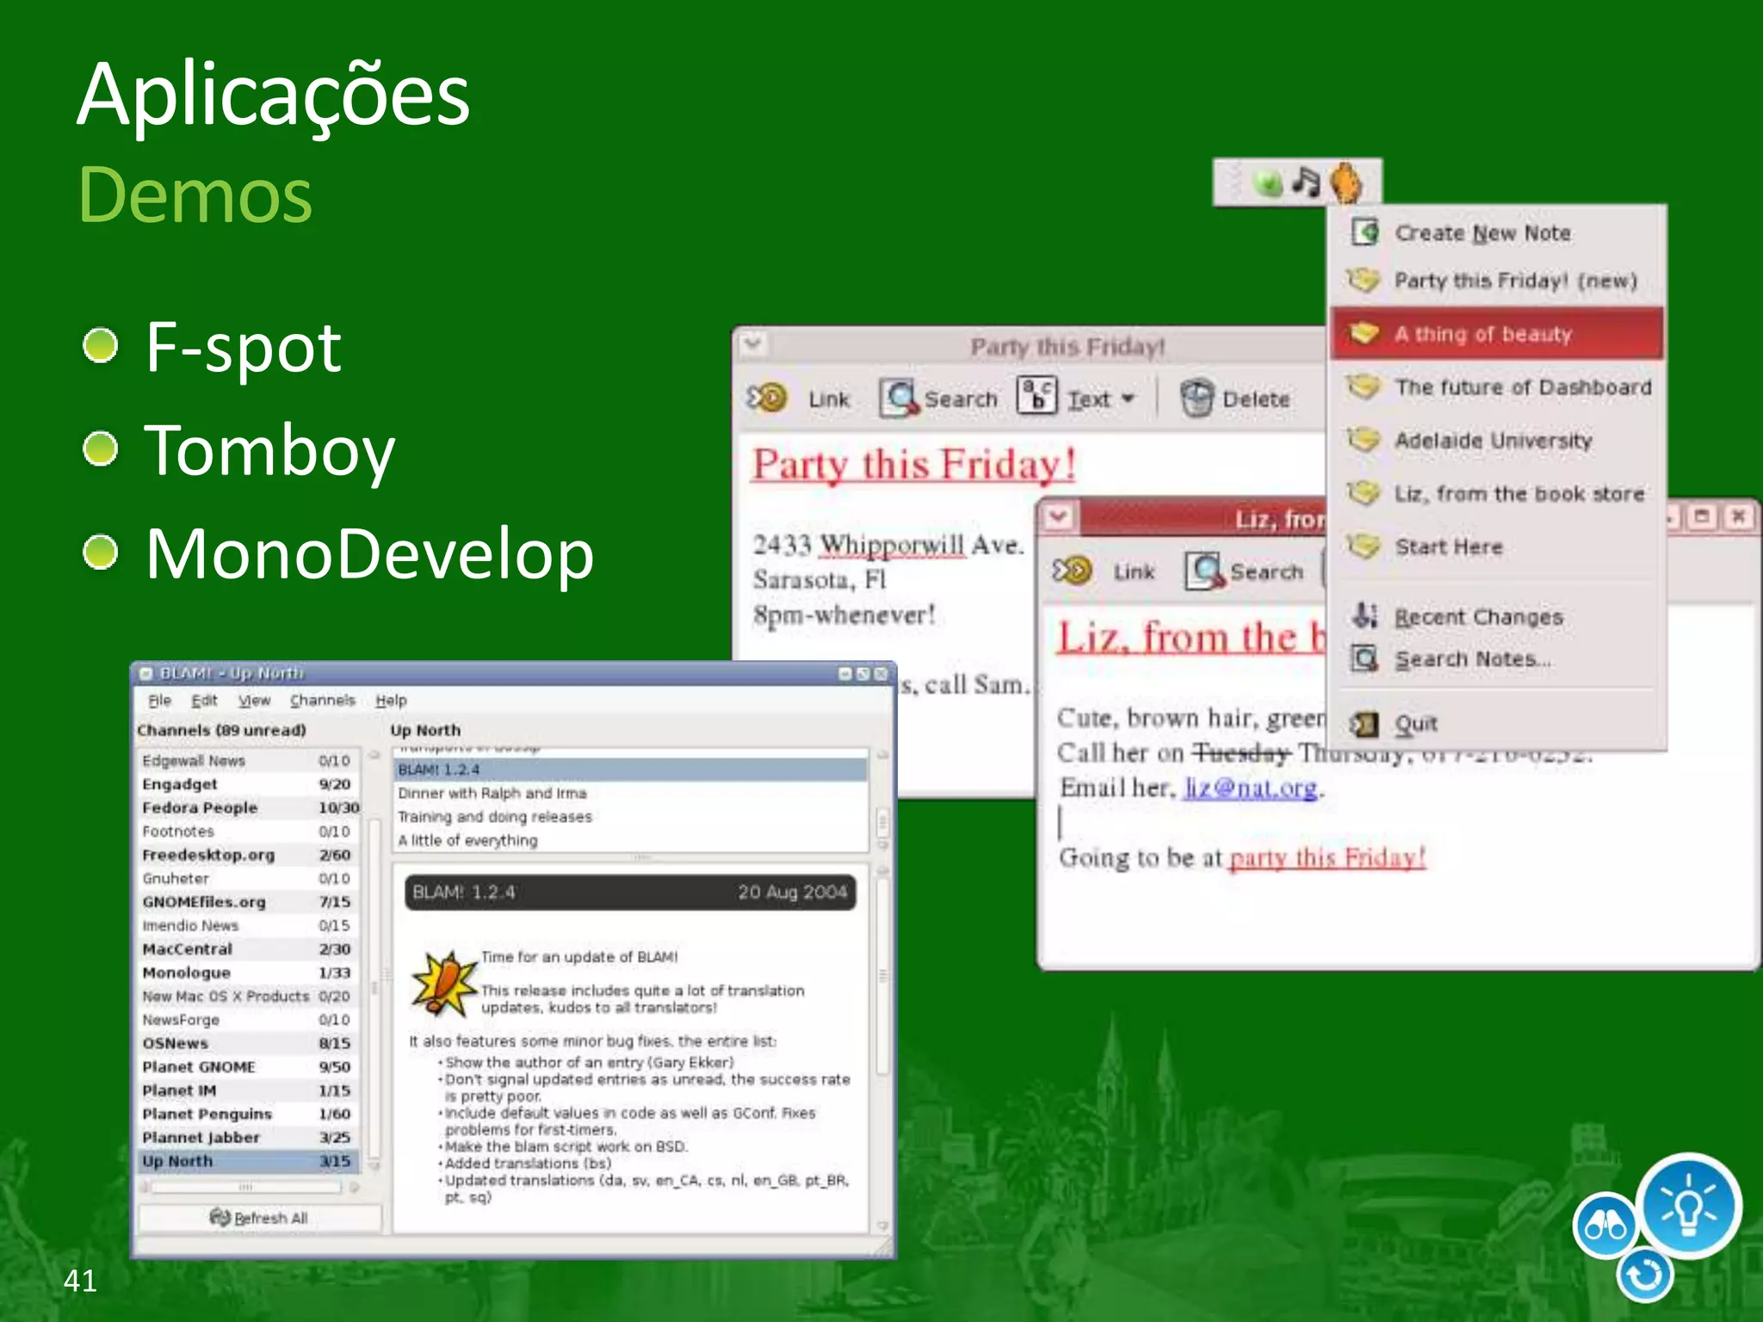Viewport: 1763px width, 1322px height.
Task: Select the Engadget channel in BLAM
Action: (247, 784)
